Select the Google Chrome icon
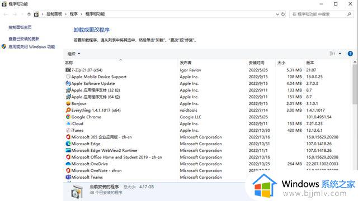This screenshot has height=201, width=358. click(x=68, y=117)
